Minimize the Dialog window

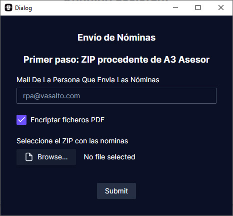(175, 8)
